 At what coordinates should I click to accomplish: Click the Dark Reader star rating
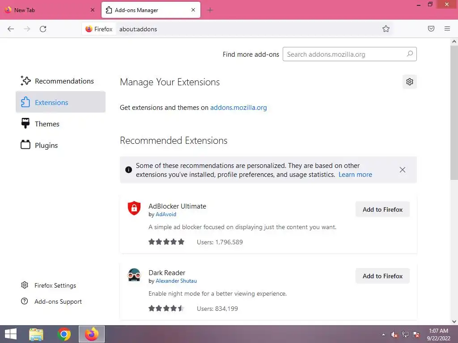pyautogui.click(x=166, y=308)
